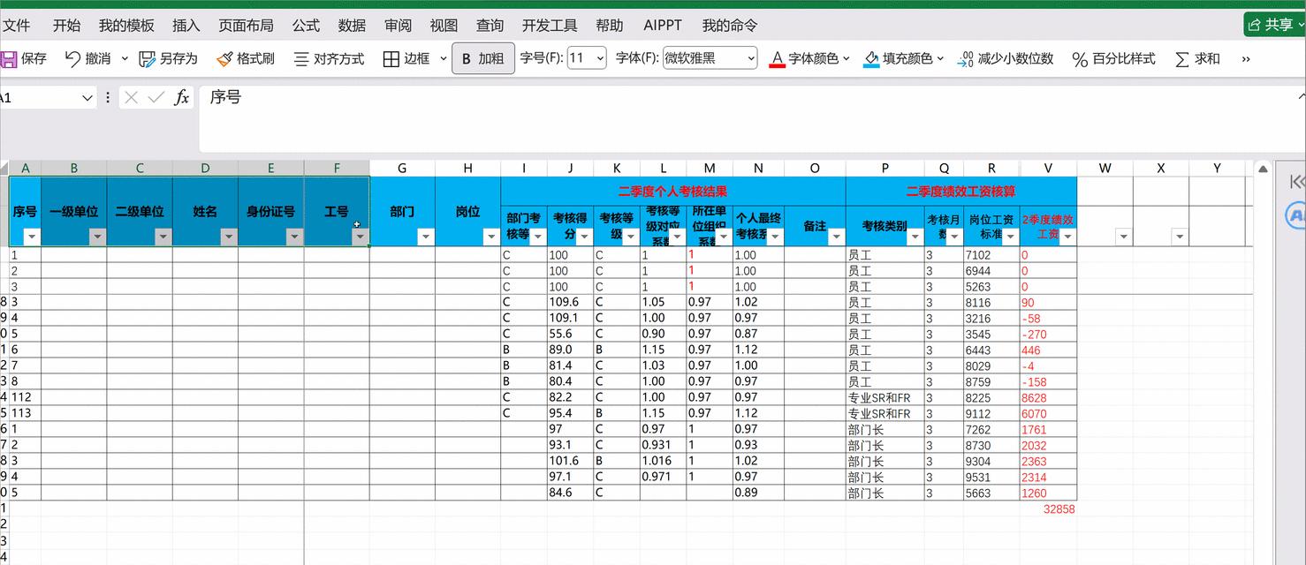Viewport: 1306px width, 565px height.
Task: Click the Undo (撤消) icon
Action: (x=72, y=59)
